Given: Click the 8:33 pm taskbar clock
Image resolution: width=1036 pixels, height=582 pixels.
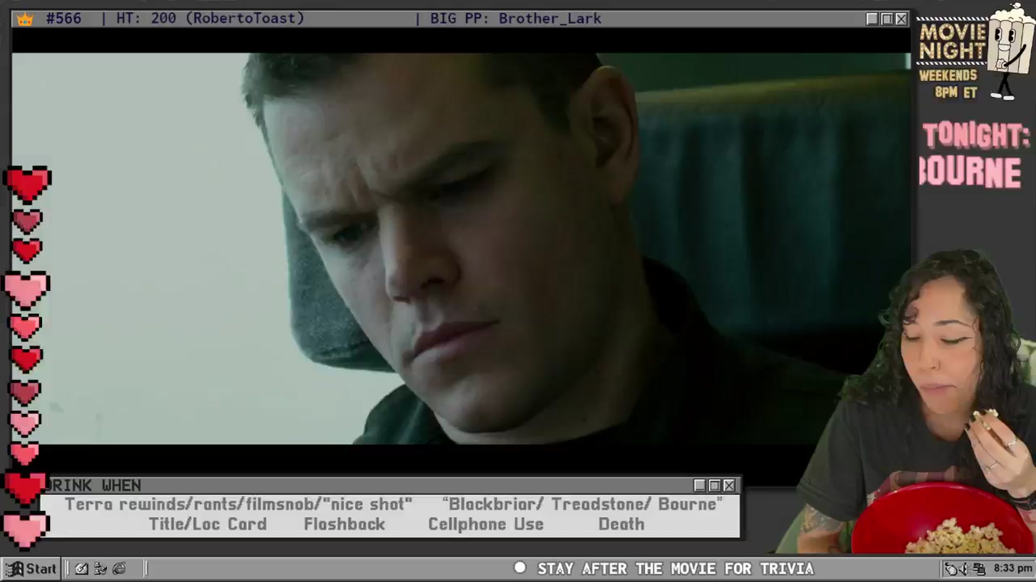Looking at the screenshot, I should (1013, 568).
